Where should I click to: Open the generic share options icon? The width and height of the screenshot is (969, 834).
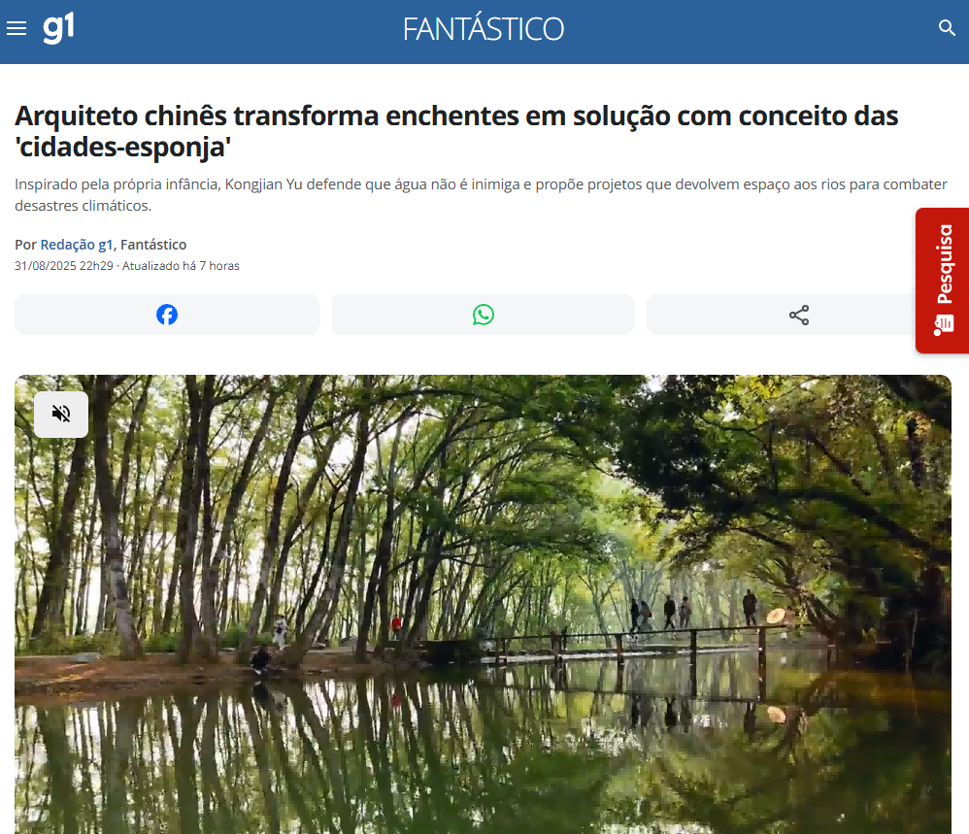(799, 316)
